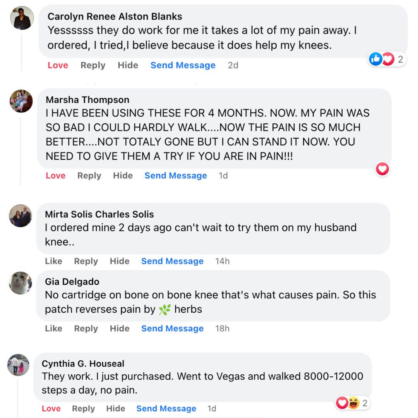418x418 pixels.
Task: Hide Marsha Thompson's comment
Action: coord(123,176)
